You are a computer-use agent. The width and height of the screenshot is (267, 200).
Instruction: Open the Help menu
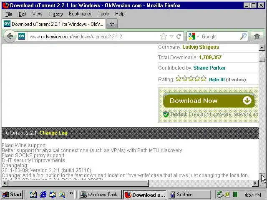point(120,14)
